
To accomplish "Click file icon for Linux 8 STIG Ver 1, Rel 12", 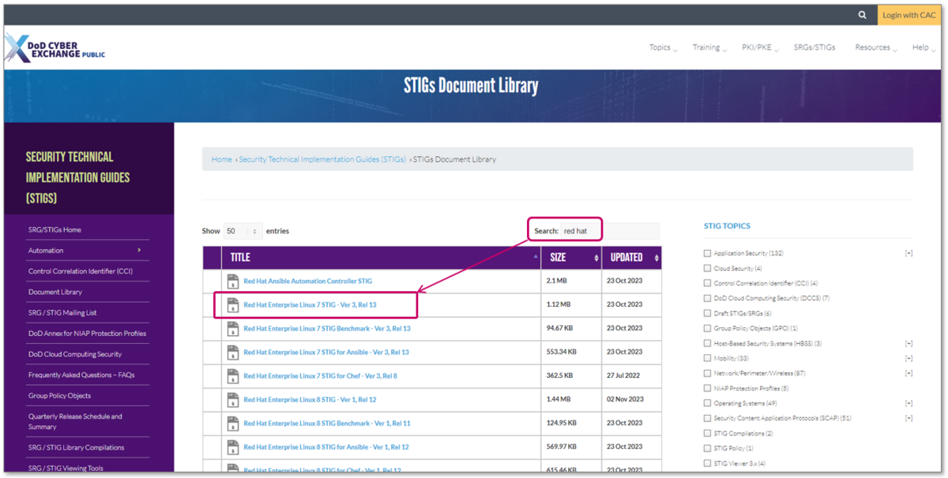I will (232, 400).
